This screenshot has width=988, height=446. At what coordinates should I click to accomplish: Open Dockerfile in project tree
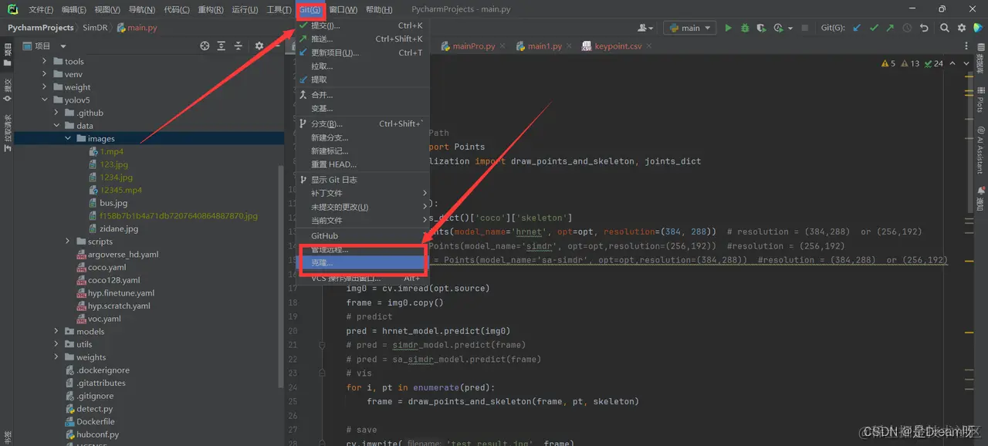click(96, 422)
